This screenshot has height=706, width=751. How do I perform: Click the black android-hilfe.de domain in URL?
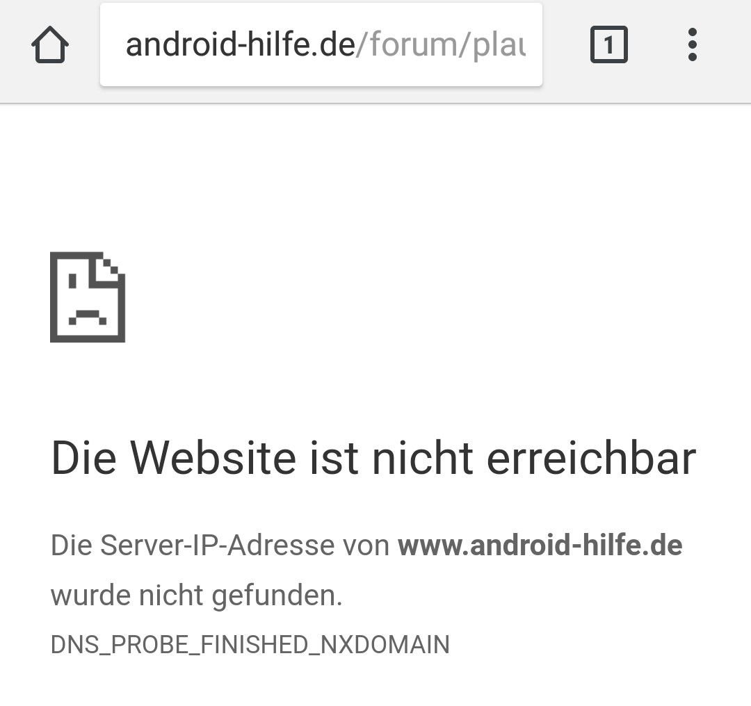pos(241,44)
